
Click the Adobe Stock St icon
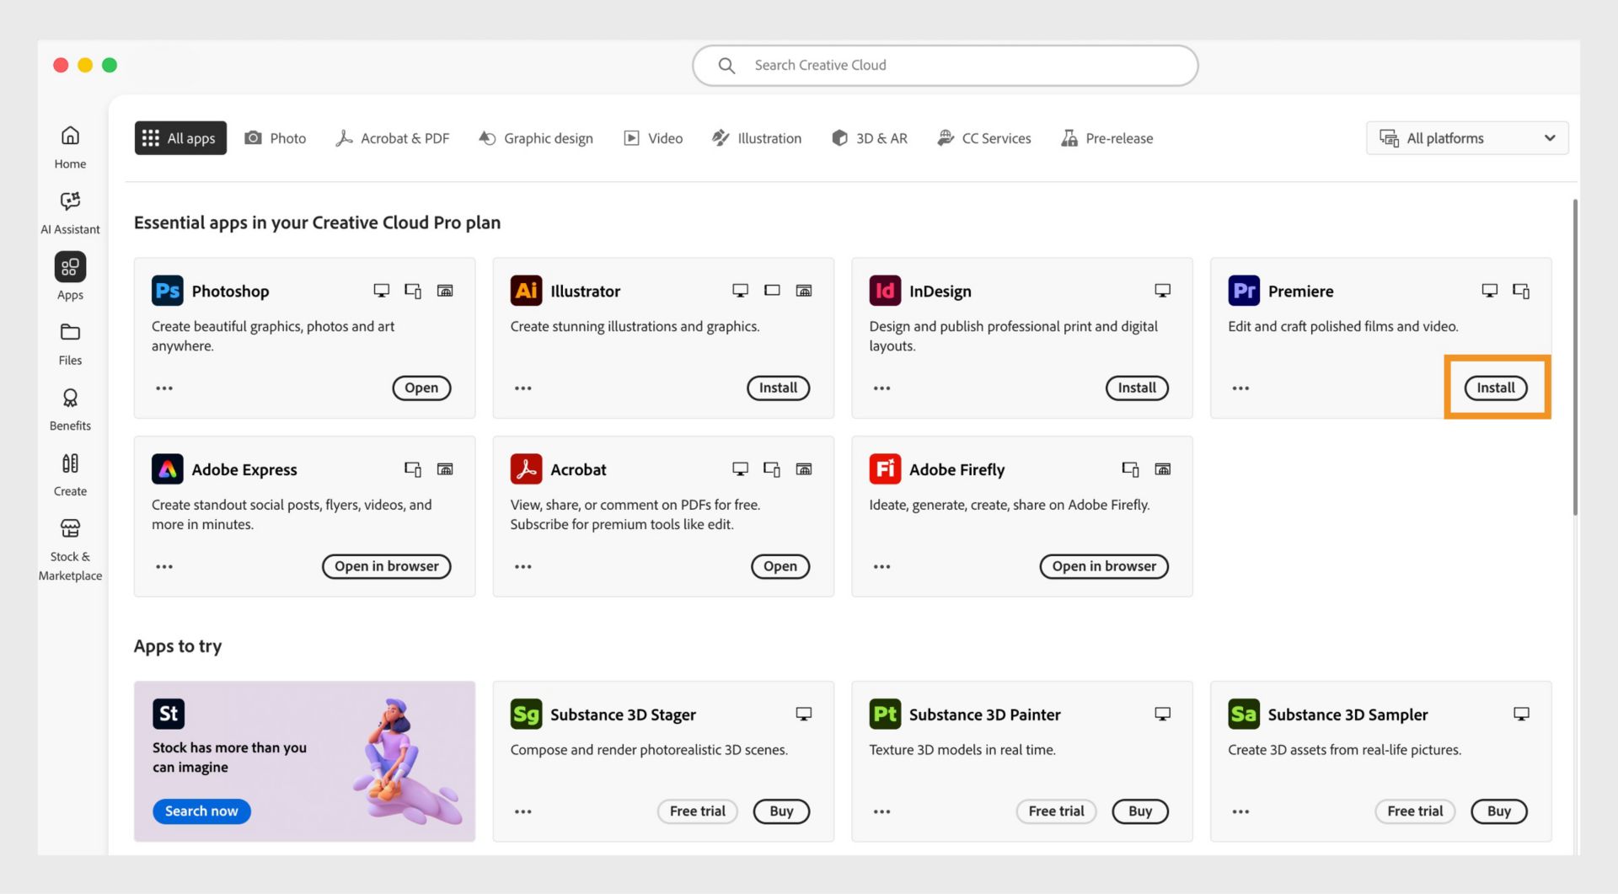168,714
